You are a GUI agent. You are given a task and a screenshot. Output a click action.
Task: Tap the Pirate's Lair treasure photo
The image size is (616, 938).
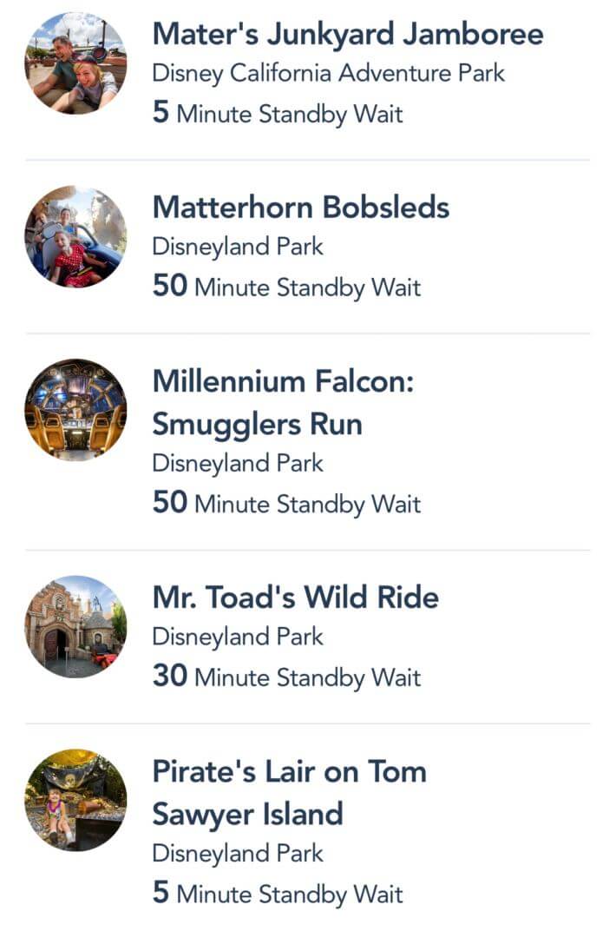pos(75,800)
